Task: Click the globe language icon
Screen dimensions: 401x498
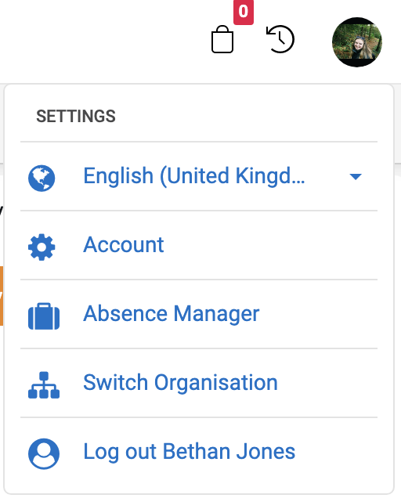Action: tap(42, 179)
